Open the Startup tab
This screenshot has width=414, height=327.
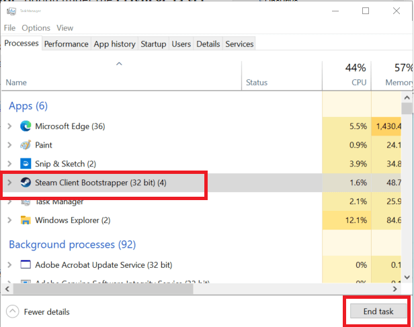(153, 44)
